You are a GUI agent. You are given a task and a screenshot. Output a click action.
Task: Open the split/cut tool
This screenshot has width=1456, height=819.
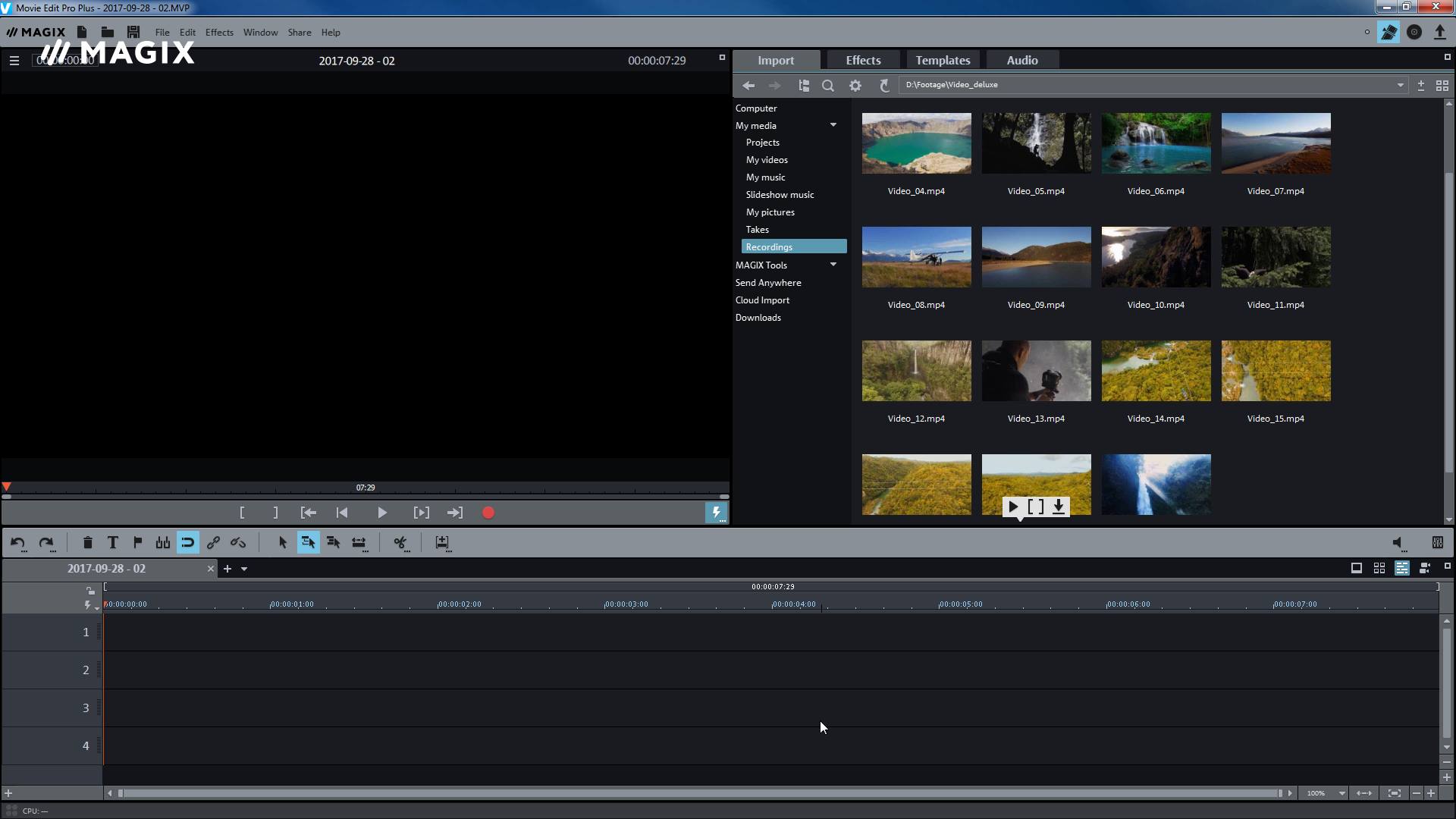401,542
